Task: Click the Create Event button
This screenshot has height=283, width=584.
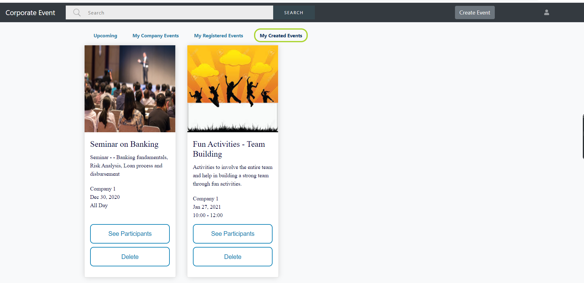Action: pos(475,13)
